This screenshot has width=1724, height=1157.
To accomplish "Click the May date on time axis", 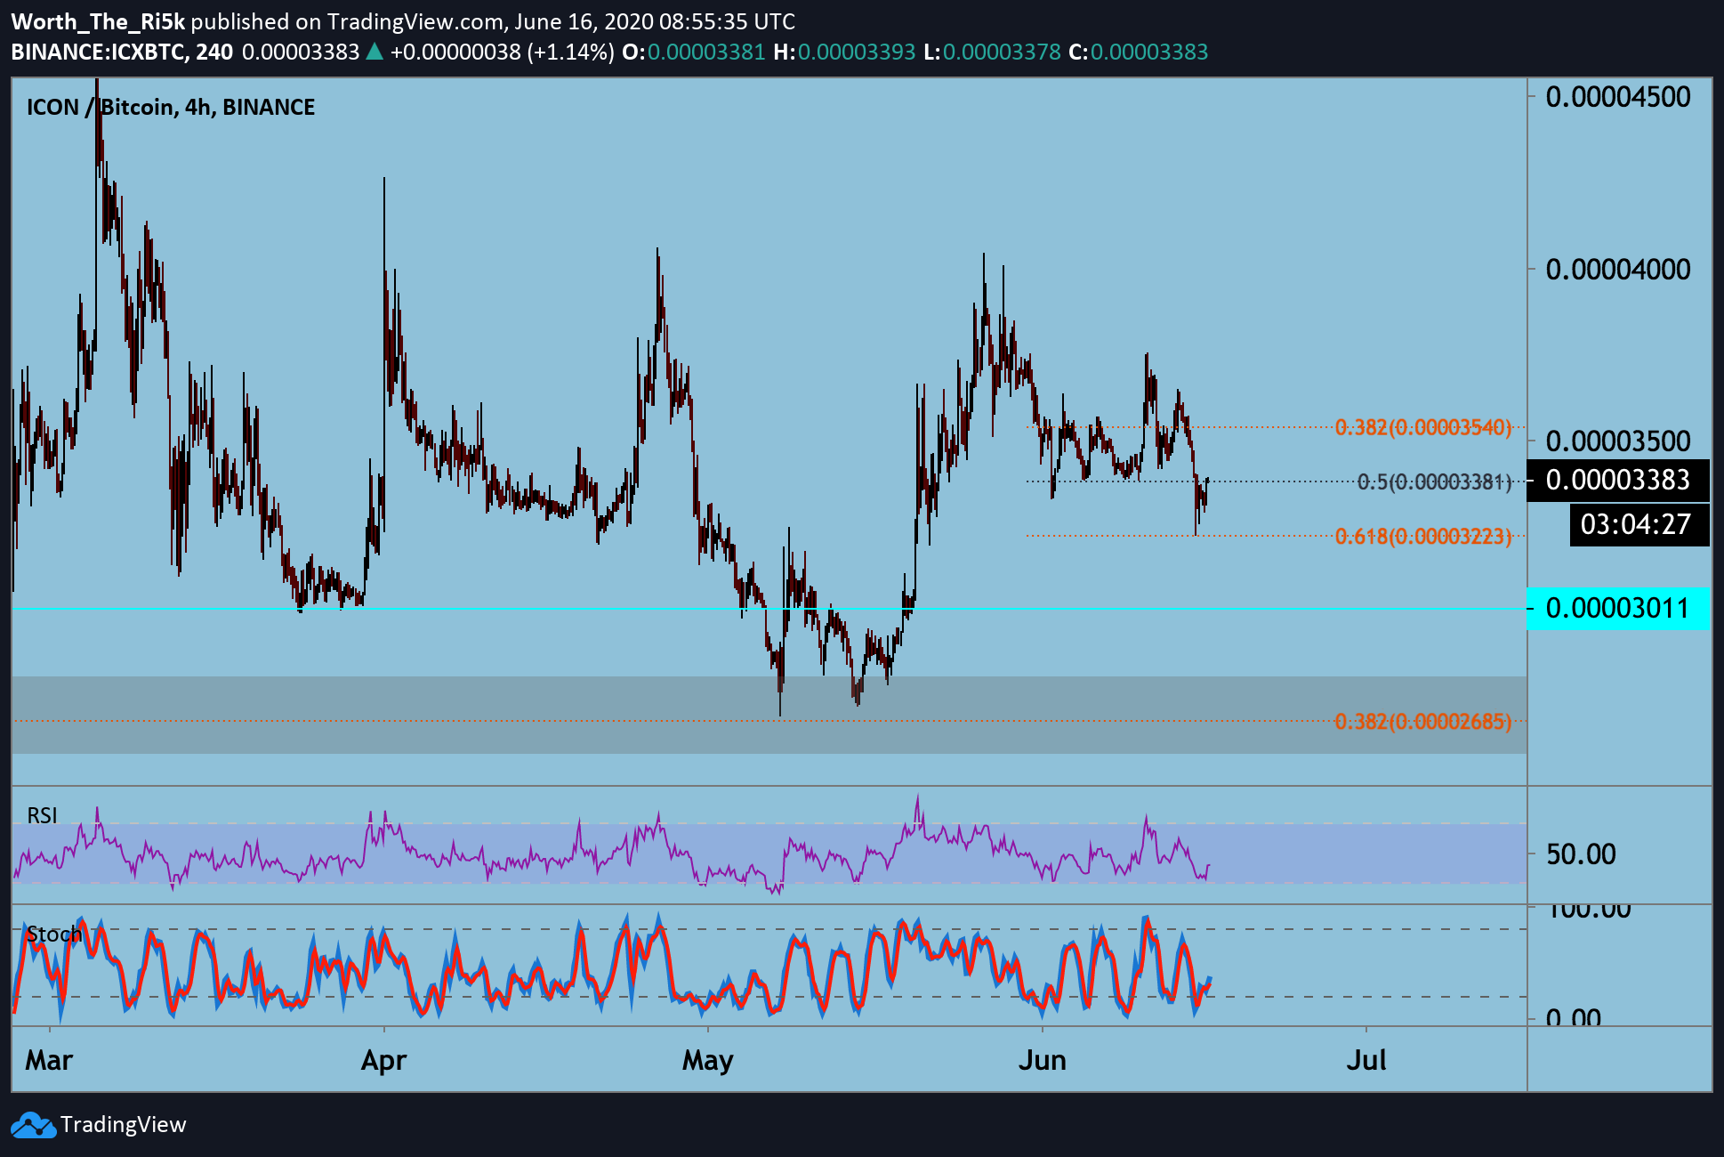I will 708,1061.
